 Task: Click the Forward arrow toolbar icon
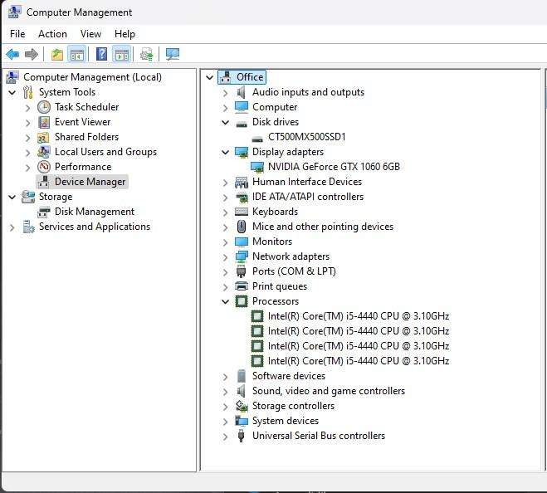[32, 54]
